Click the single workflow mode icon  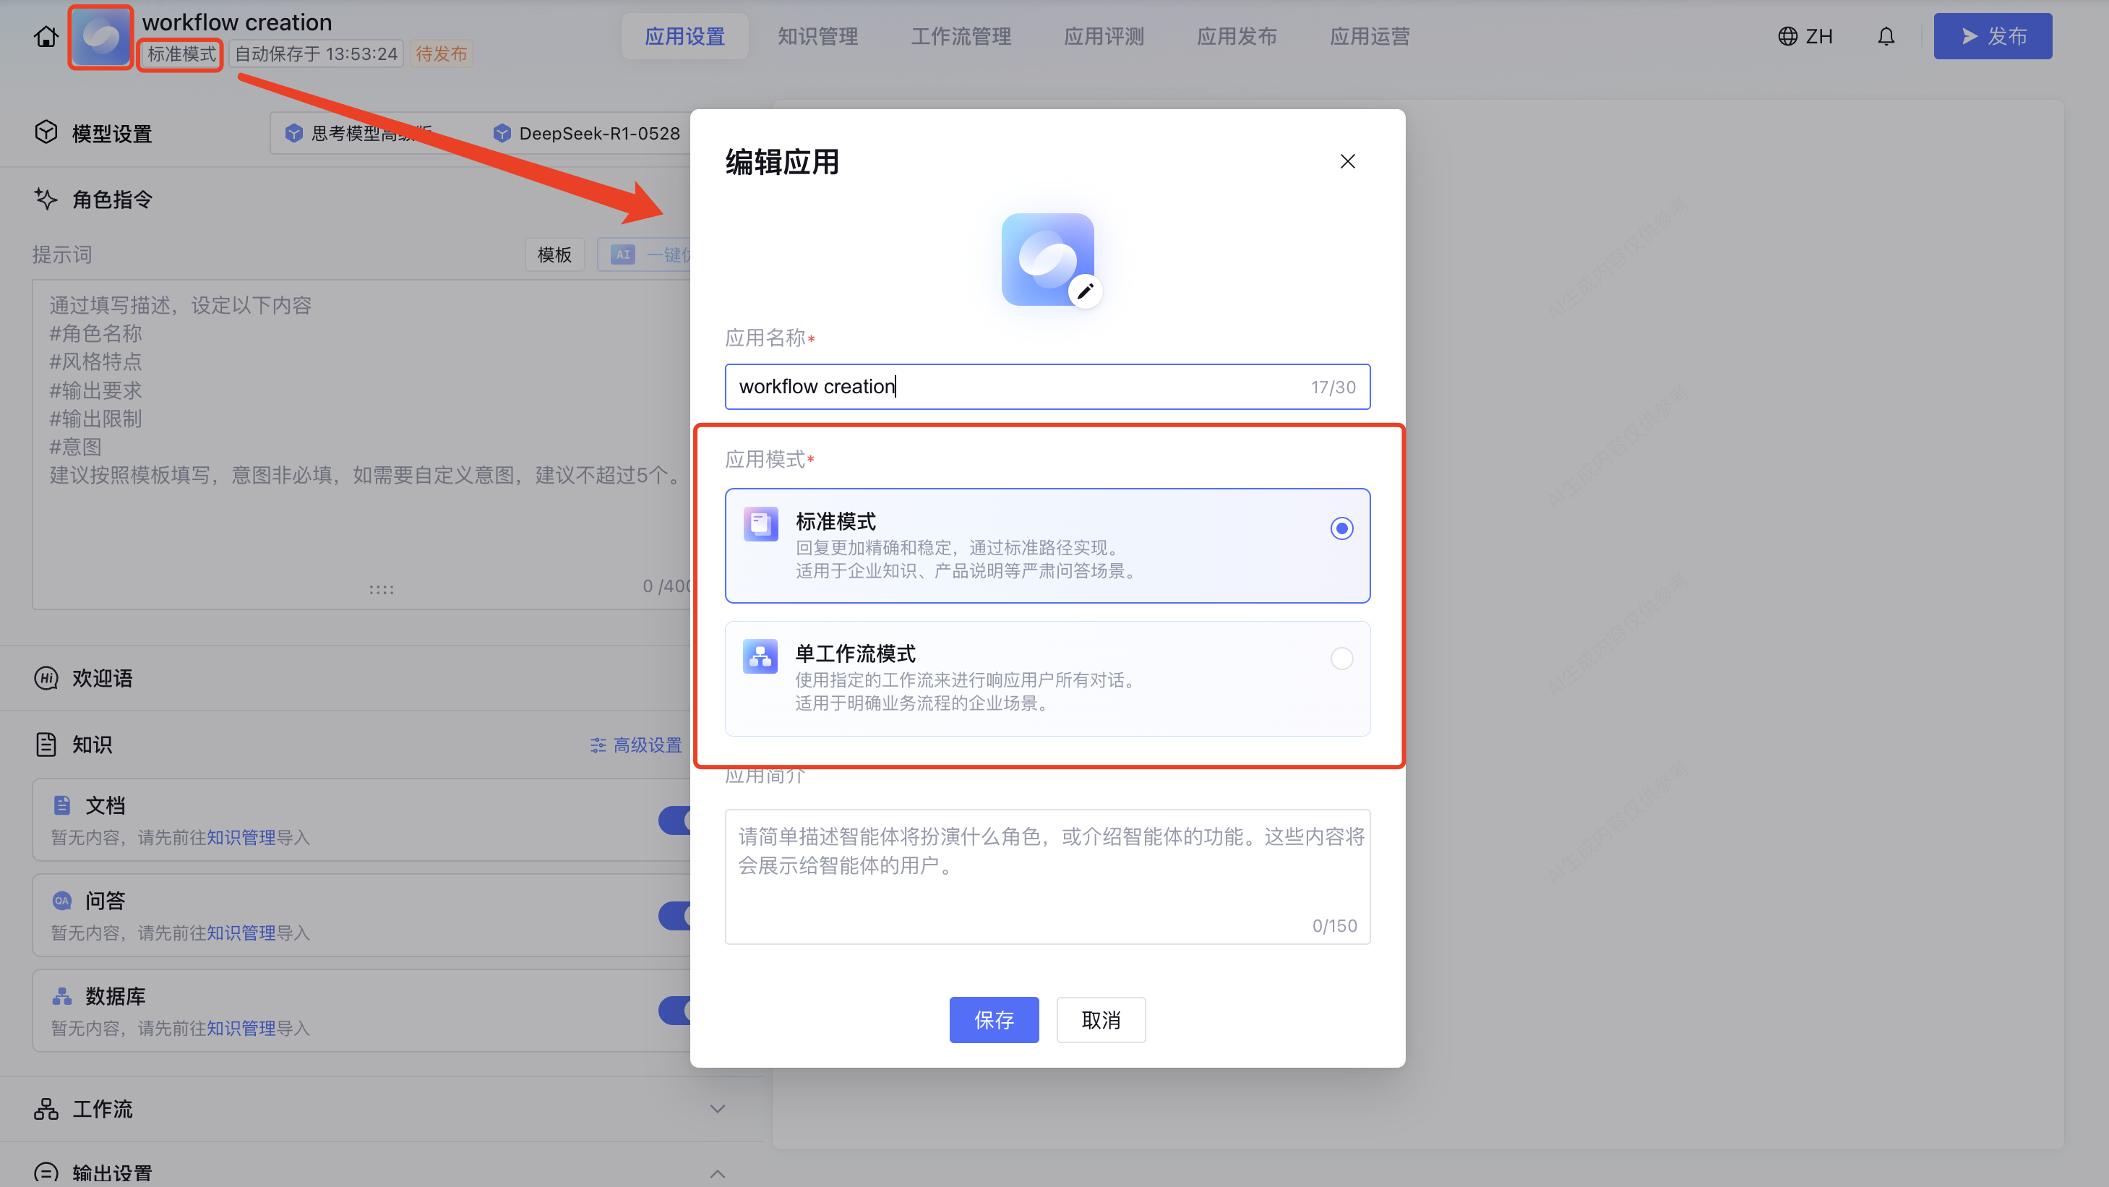tap(760, 656)
